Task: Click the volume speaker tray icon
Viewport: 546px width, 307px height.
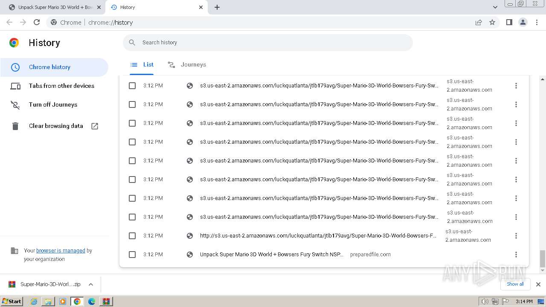Action: point(485,301)
